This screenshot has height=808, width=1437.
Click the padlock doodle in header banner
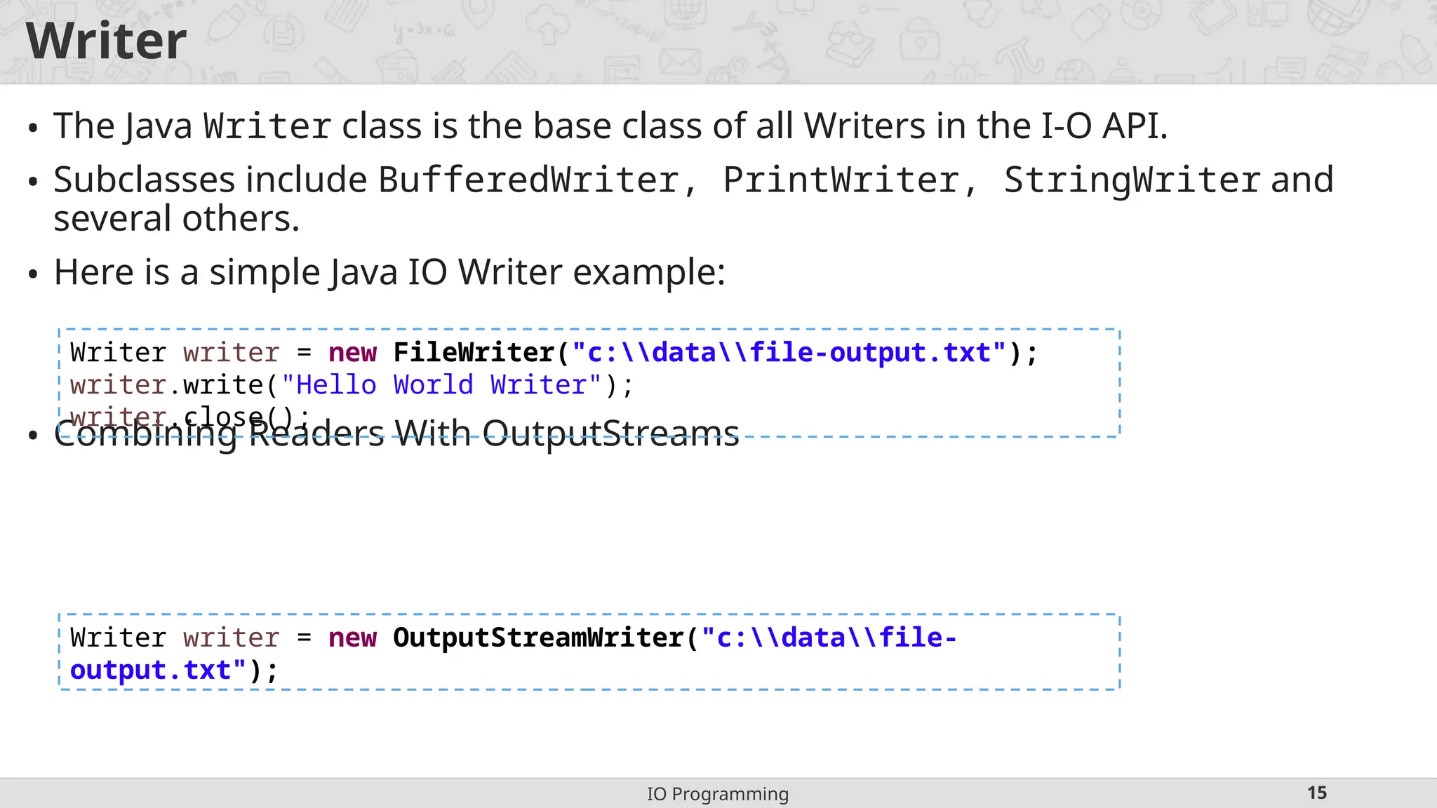click(920, 41)
